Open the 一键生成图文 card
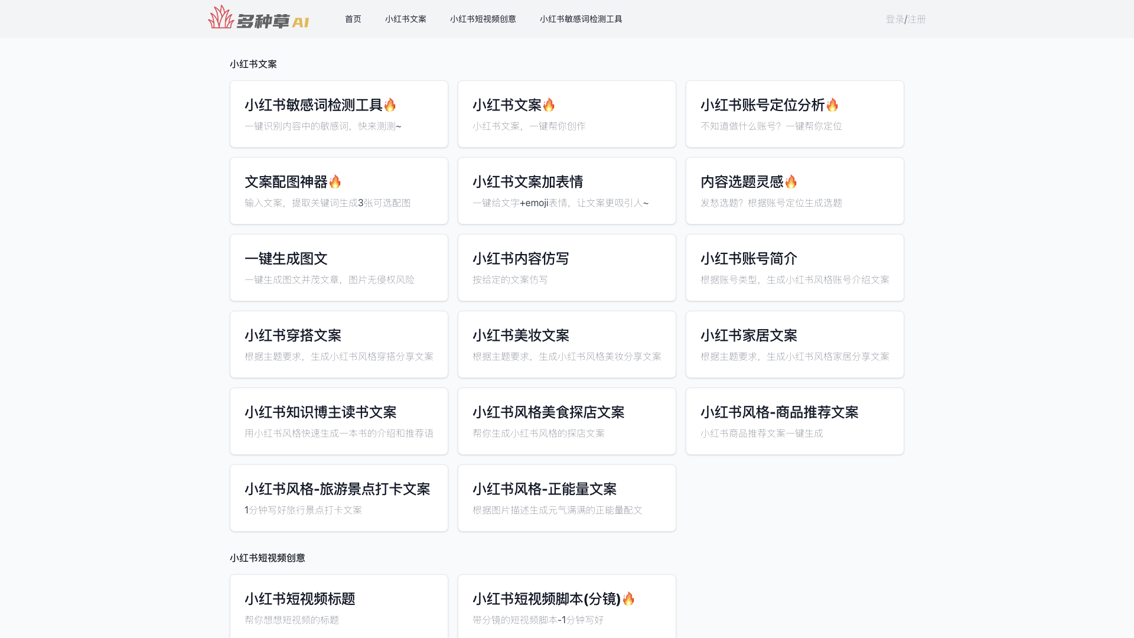The image size is (1134, 638). click(339, 268)
